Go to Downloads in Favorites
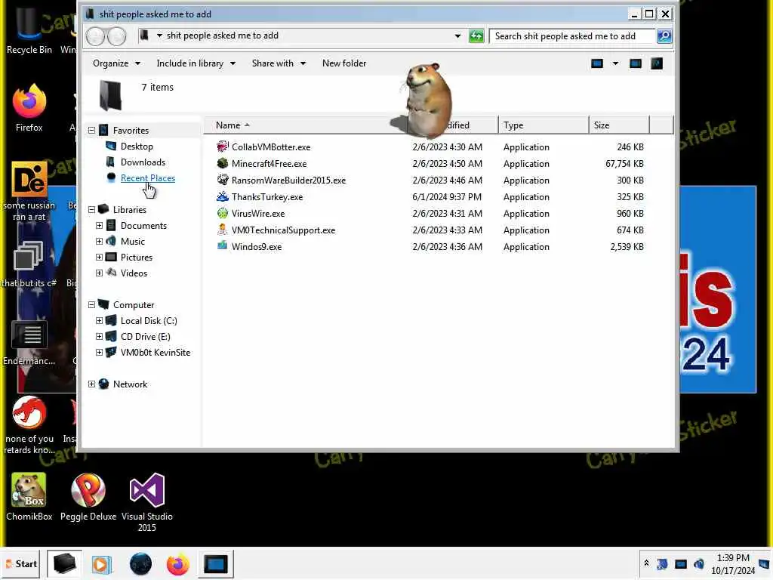This screenshot has height=580, width=773. pyautogui.click(x=143, y=162)
